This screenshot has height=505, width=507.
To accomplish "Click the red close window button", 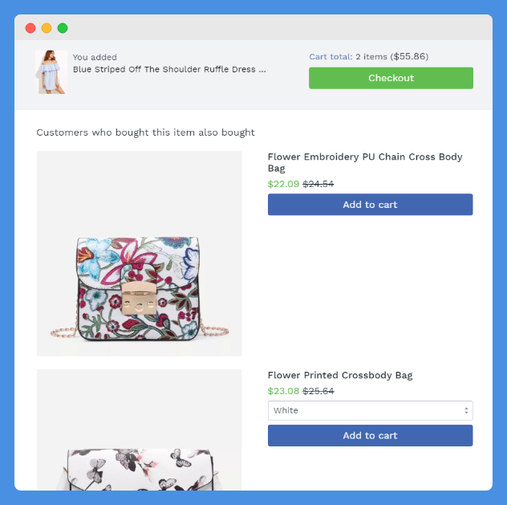I will coord(30,28).
